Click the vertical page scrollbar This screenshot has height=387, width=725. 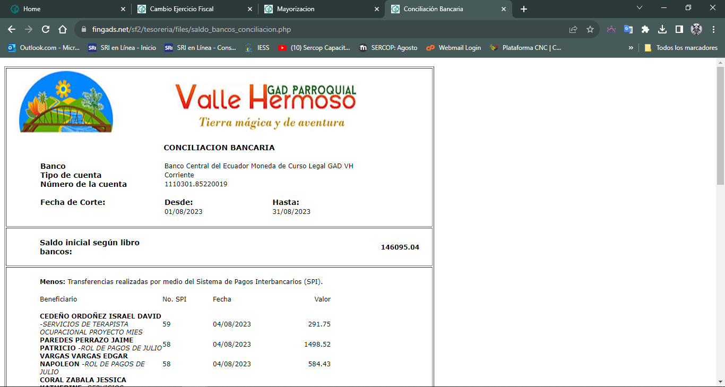tap(720, 126)
